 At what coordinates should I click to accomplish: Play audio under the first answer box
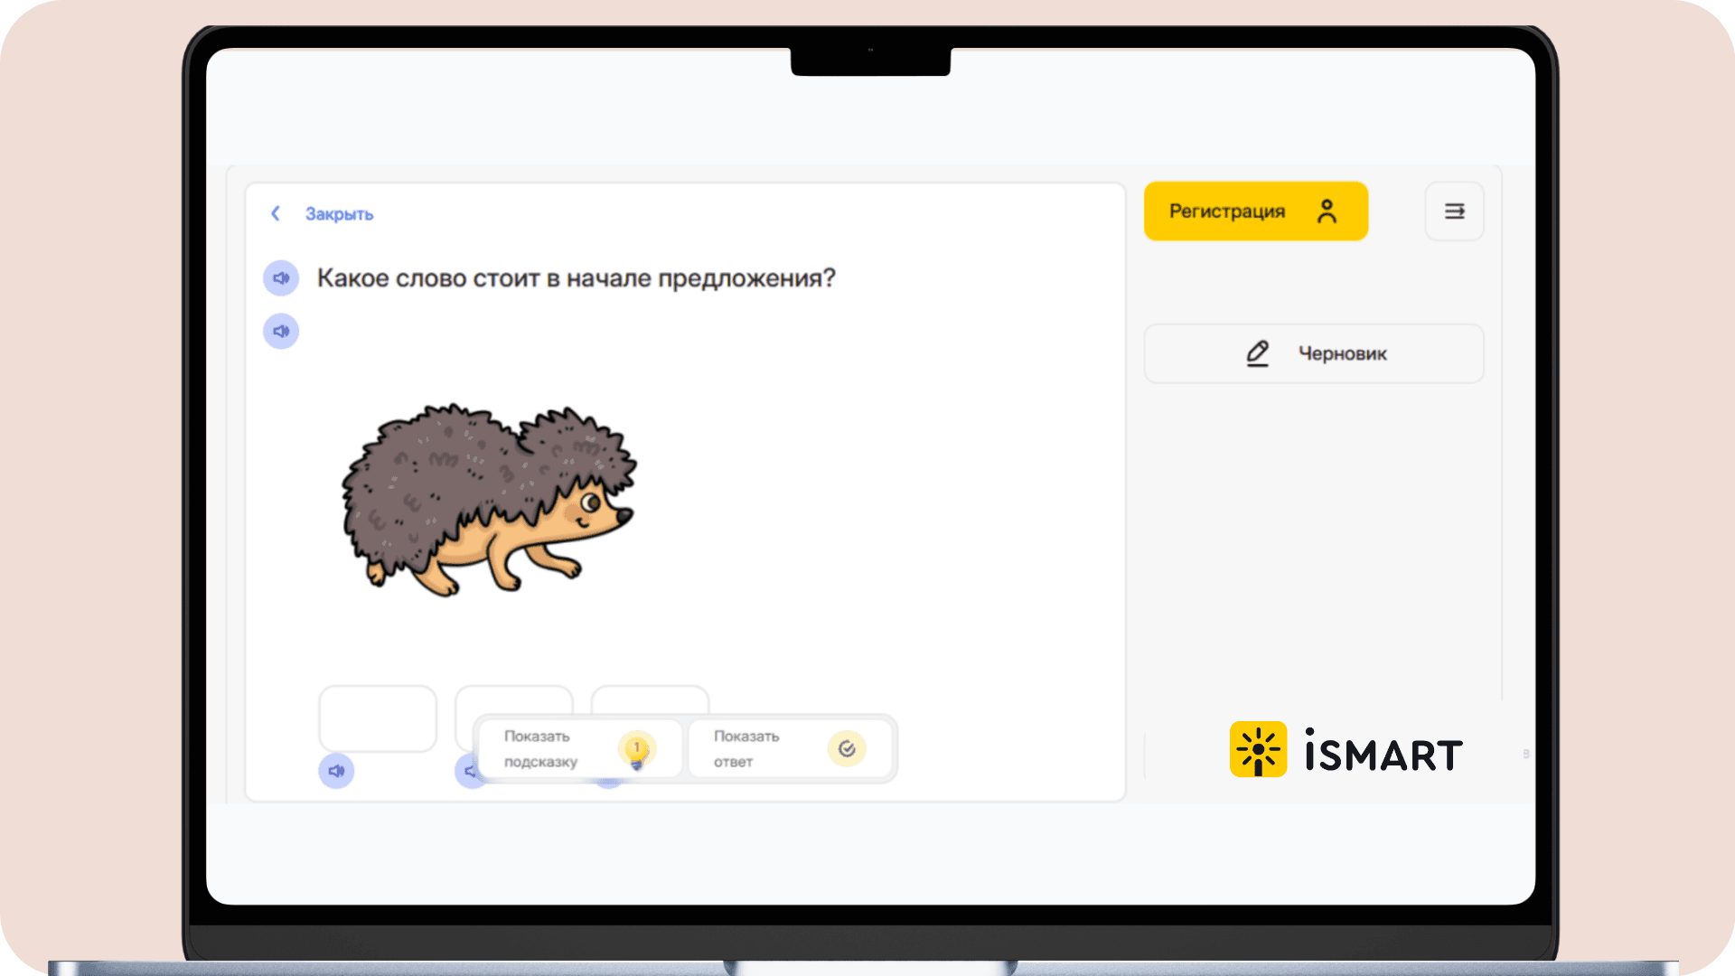click(336, 771)
